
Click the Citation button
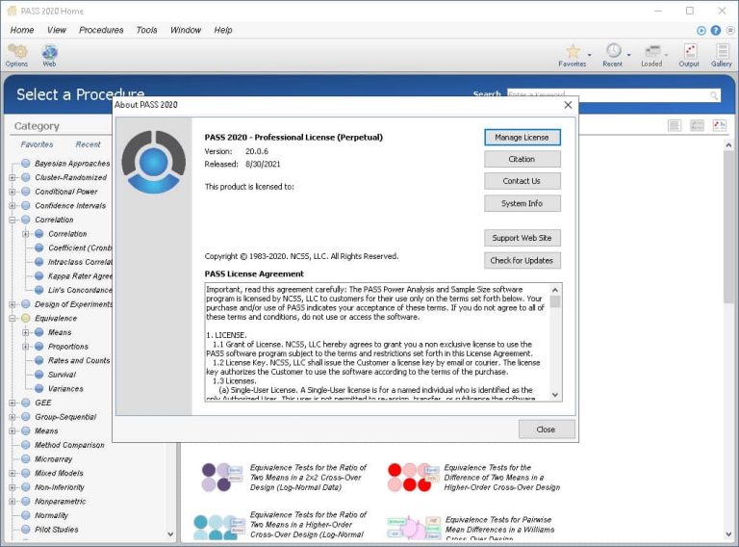pos(522,160)
